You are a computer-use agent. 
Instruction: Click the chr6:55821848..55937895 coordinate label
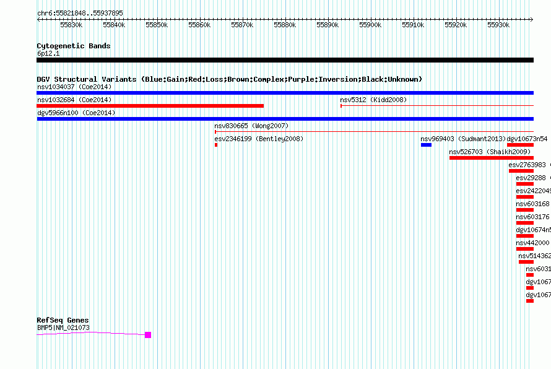(x=80, y=13)
